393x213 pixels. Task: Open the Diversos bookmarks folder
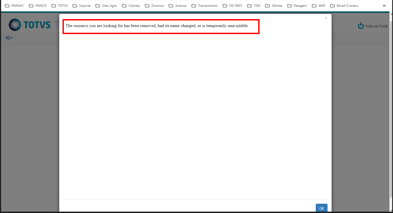click(154, 6)
